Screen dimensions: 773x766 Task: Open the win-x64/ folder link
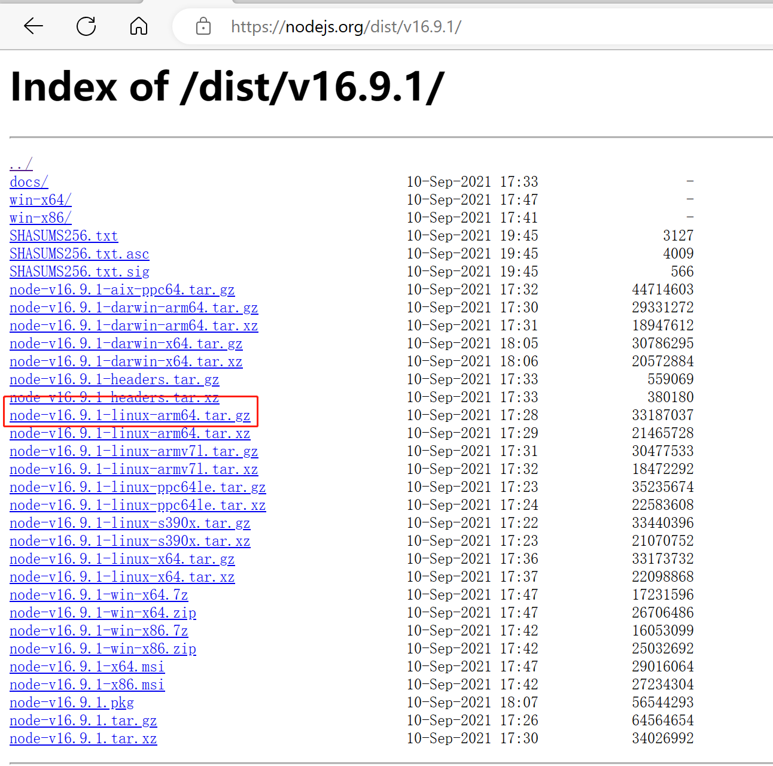(41, 200)
